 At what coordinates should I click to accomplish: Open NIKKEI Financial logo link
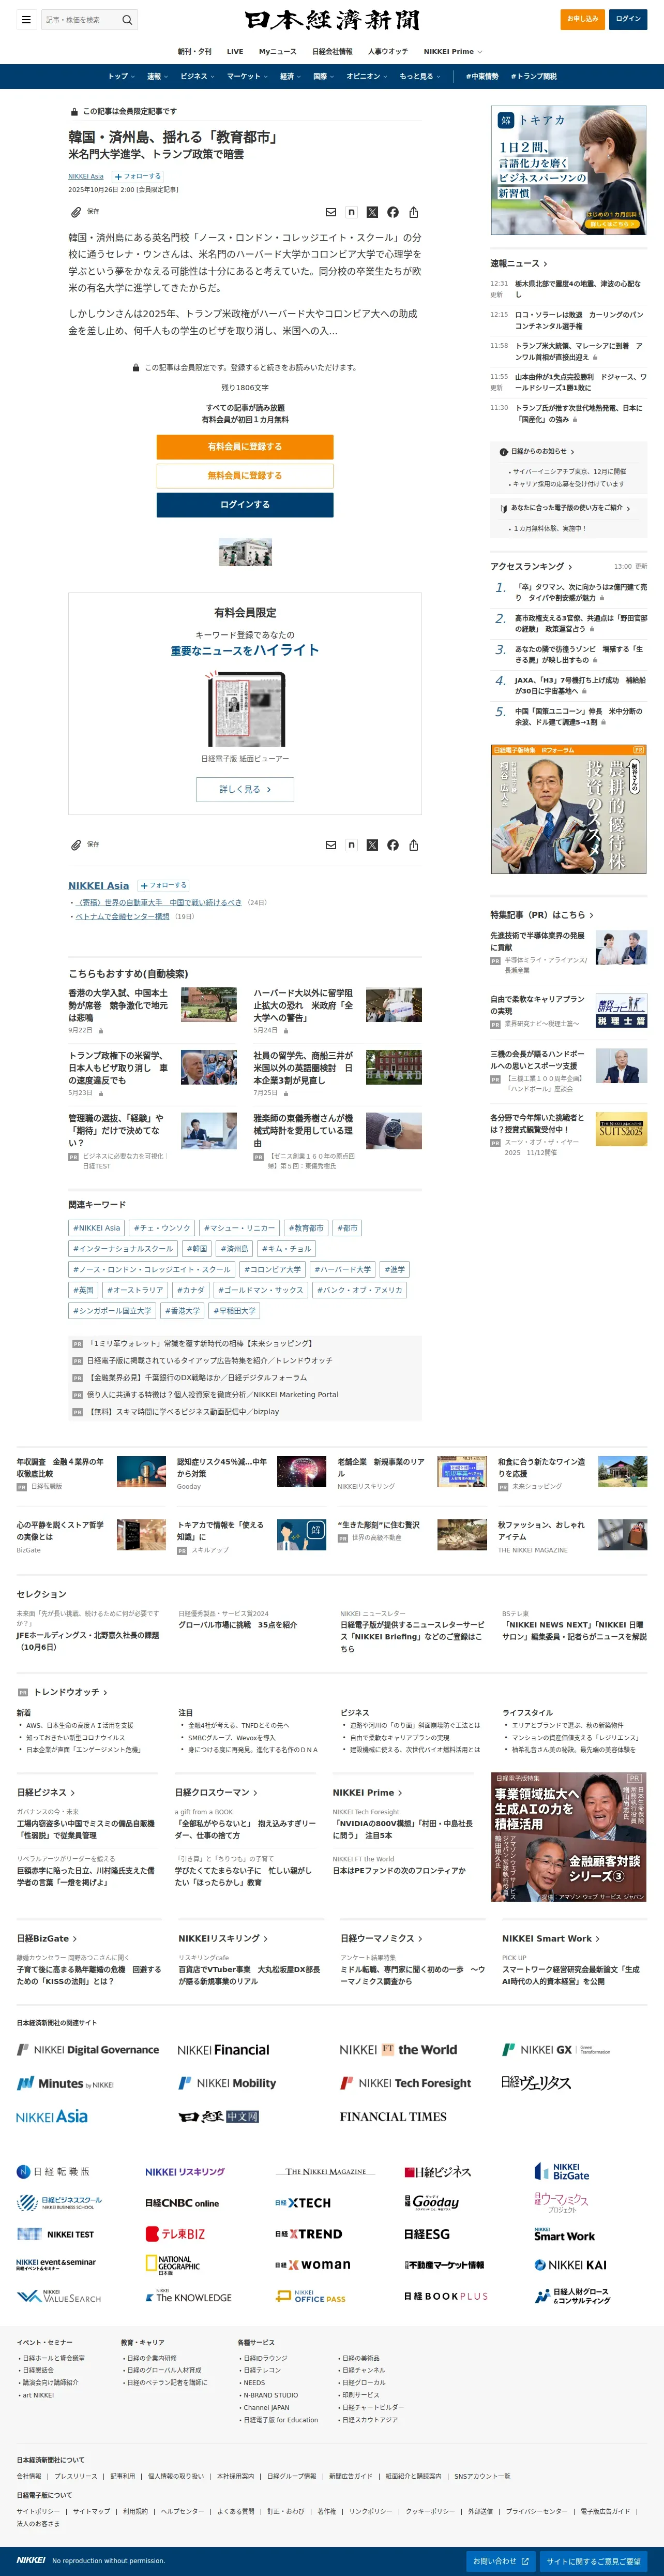223,2050
